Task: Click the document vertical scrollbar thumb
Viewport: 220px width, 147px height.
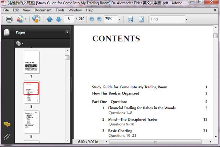Action: pyautogui.click(x=216, y=36)
